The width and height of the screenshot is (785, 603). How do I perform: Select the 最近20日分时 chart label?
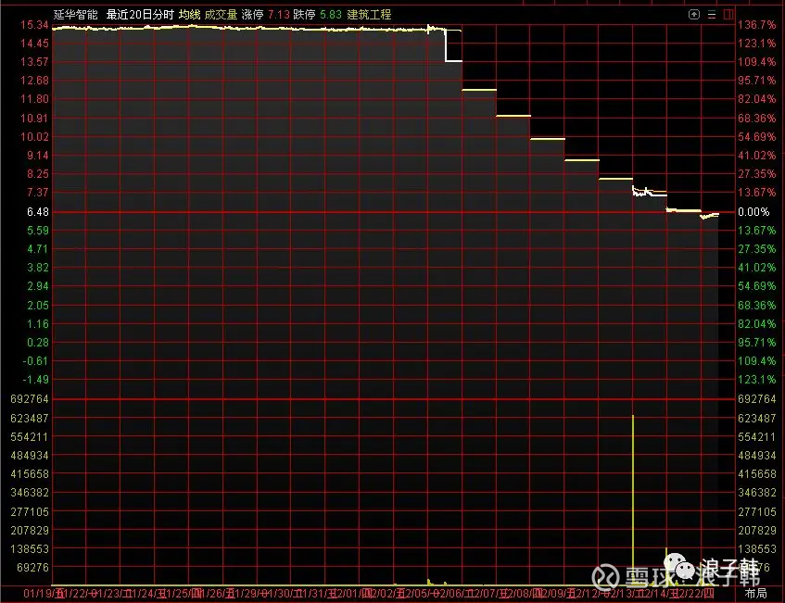(140, 15)
